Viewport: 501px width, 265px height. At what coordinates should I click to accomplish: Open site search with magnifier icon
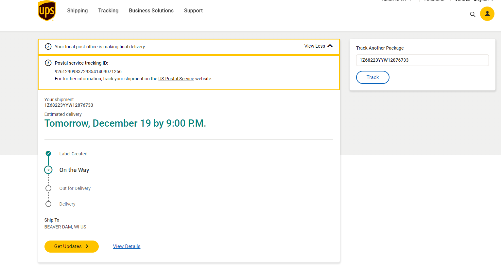click(473, 14)
